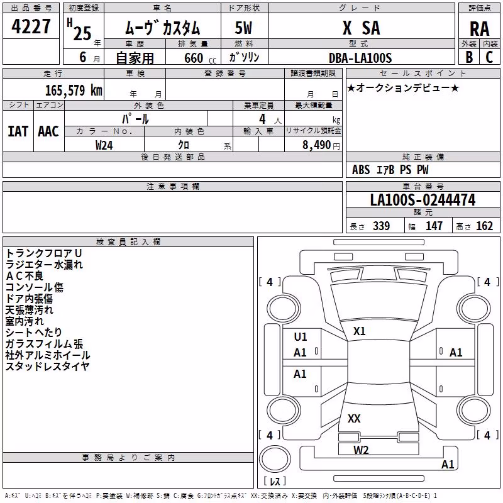This screenshot has width=503, height=503.
Task: Select the grade value X SA
Action: pyautogui.click(x=362, y=28)
